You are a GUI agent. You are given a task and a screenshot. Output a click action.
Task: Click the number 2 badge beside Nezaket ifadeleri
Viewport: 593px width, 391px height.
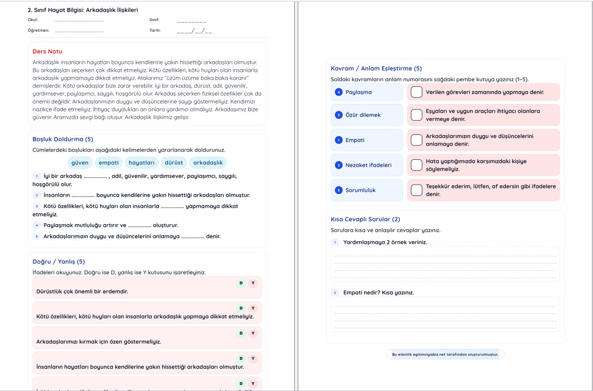(339, 165)
